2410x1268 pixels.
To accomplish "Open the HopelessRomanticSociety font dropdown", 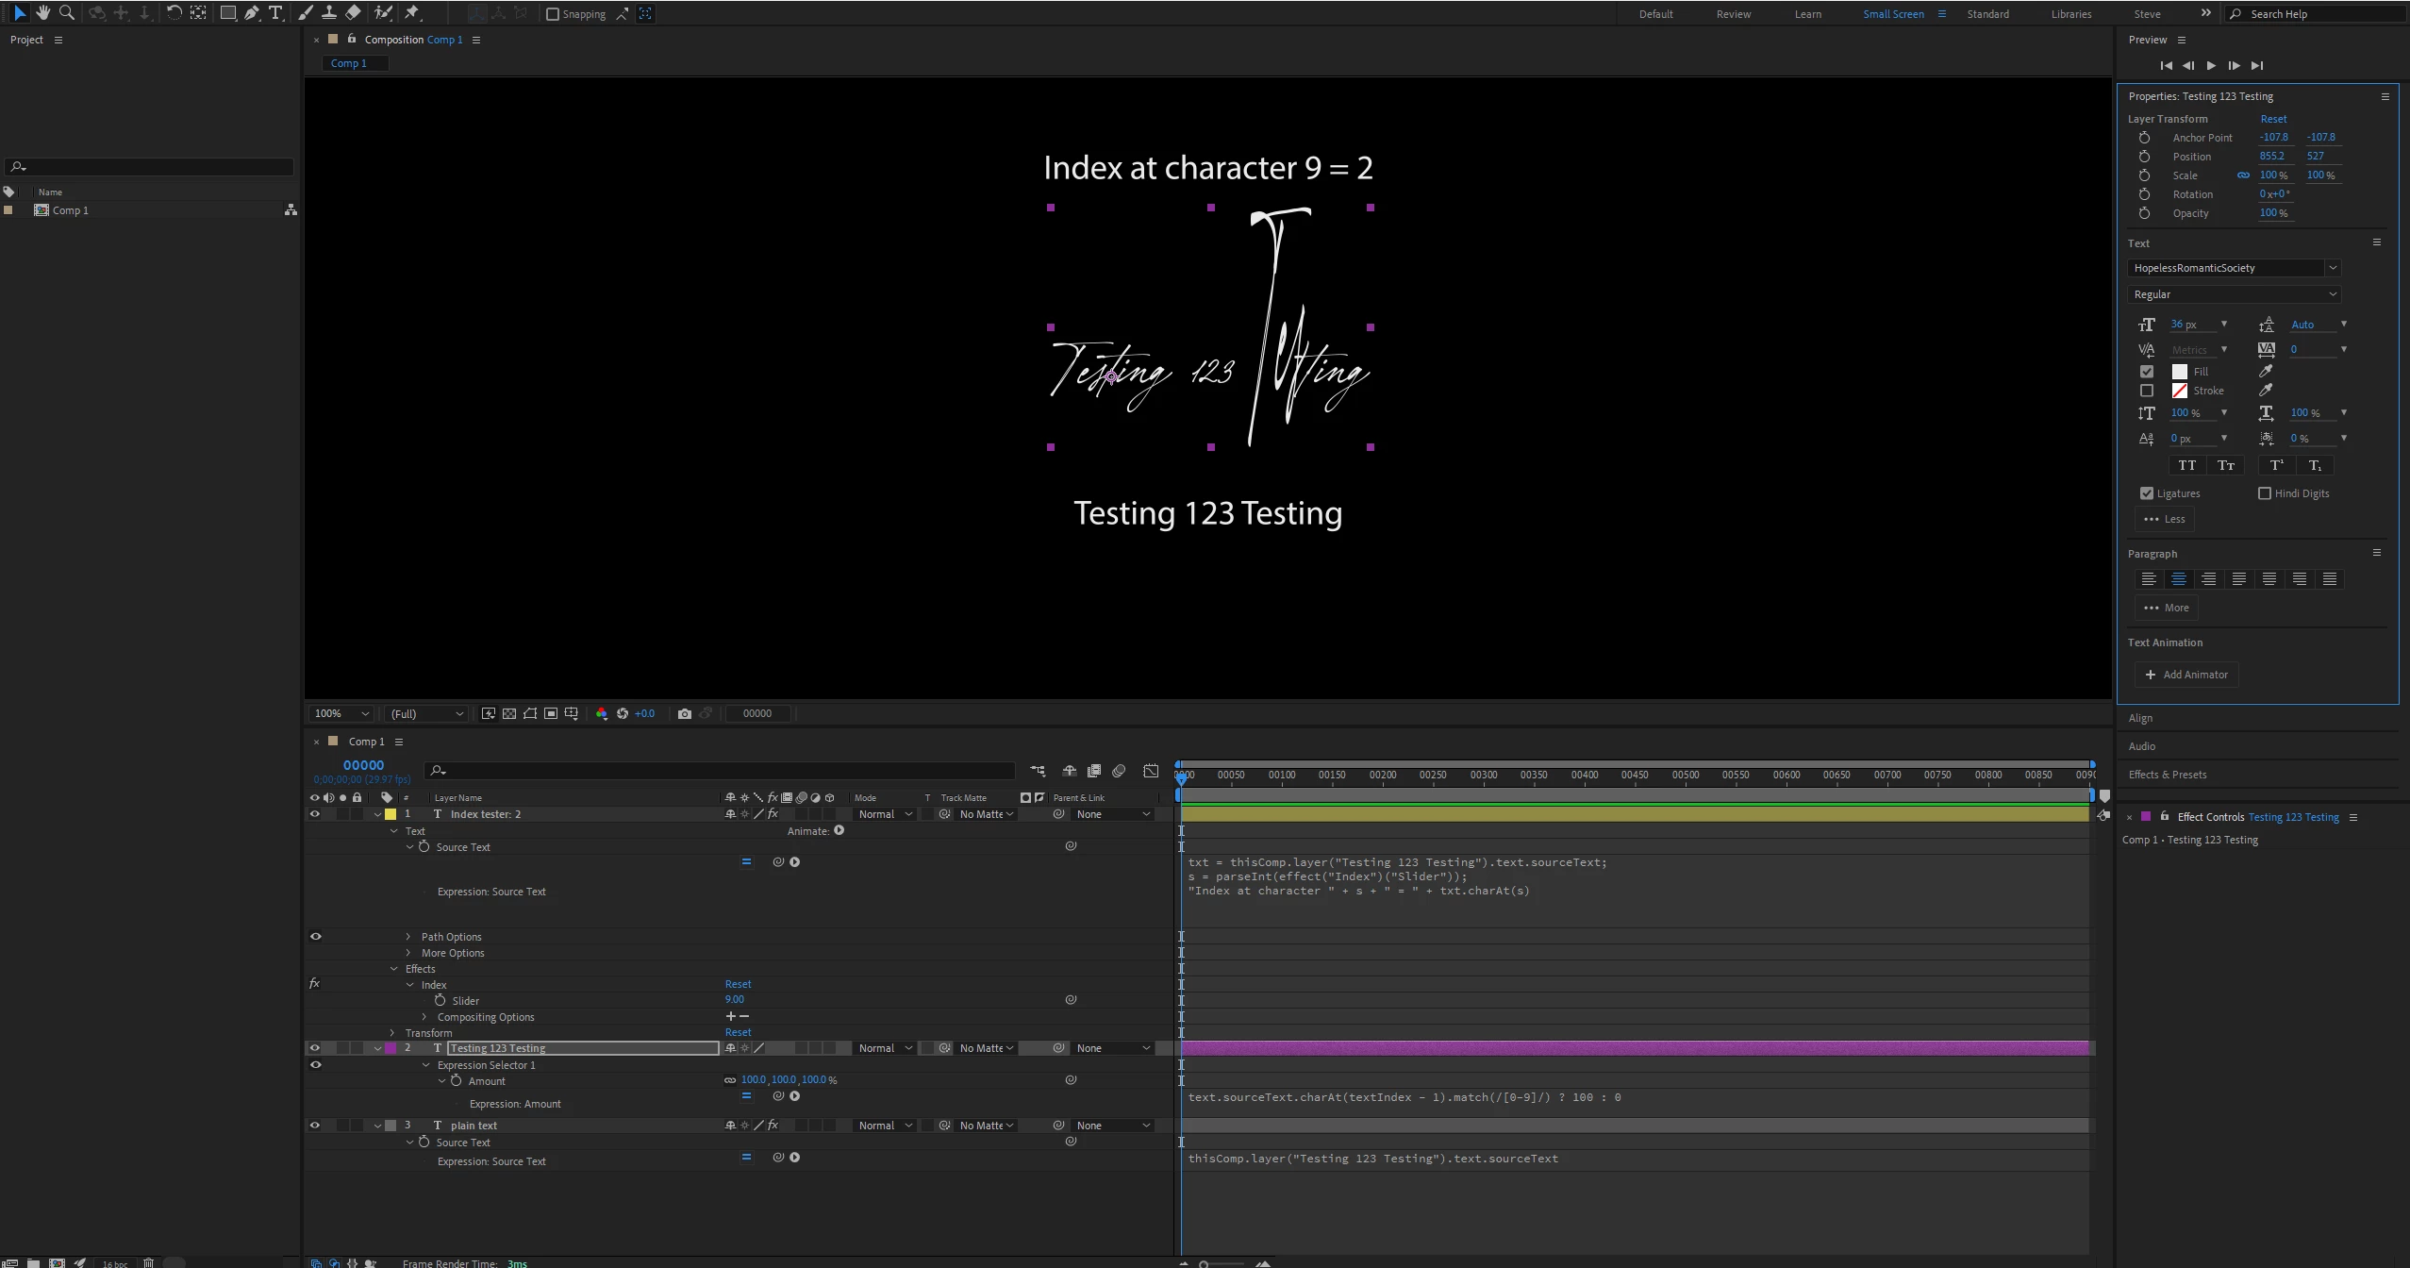I will (x=2332, y=268).
